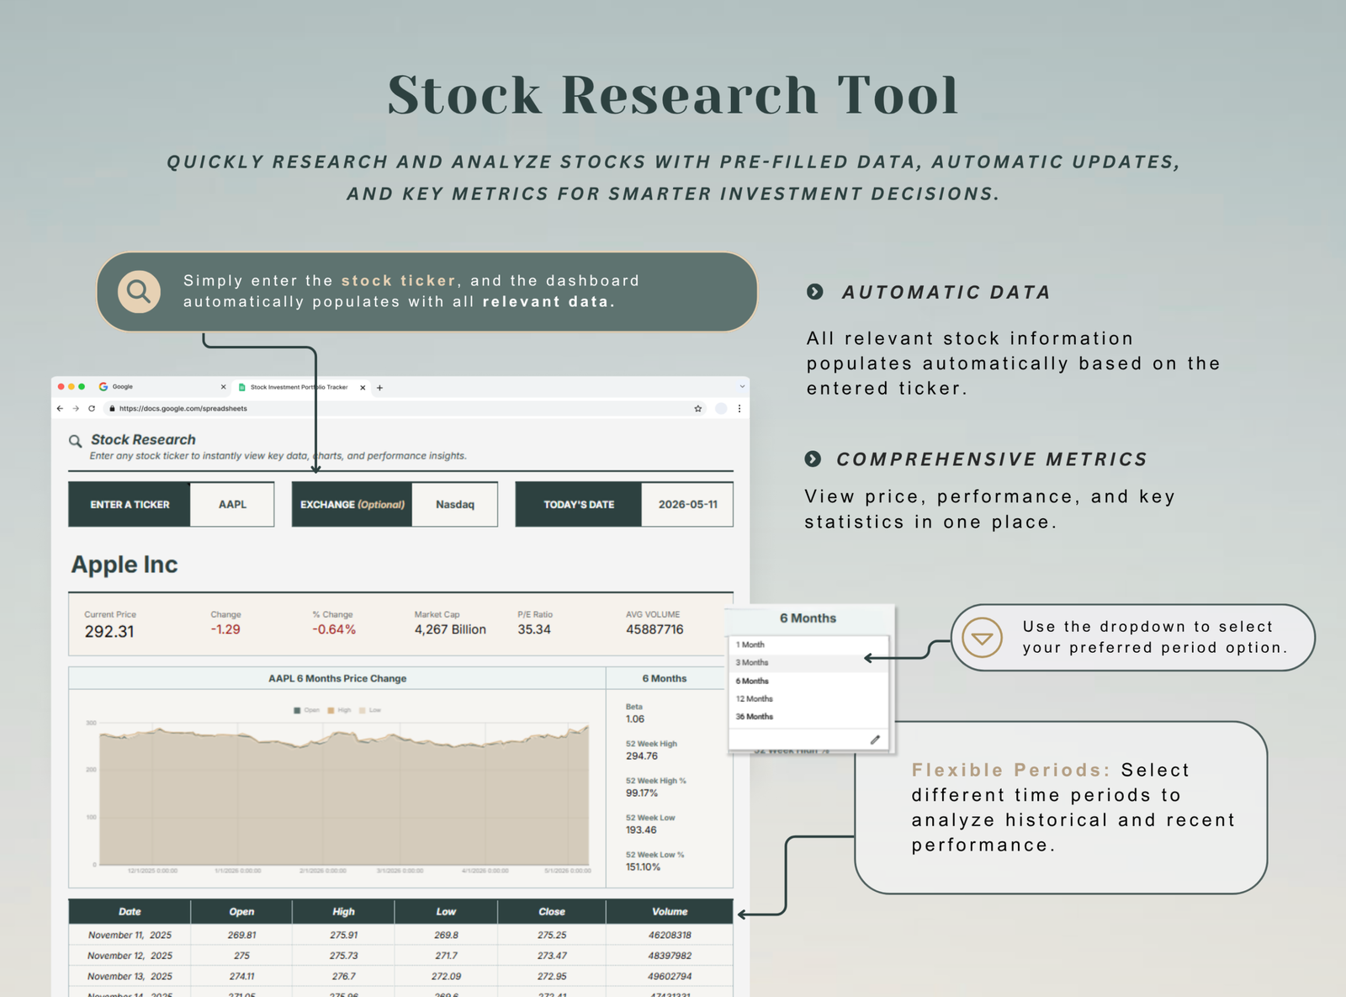Select the 52 Week High % value 99.17%

642,793
